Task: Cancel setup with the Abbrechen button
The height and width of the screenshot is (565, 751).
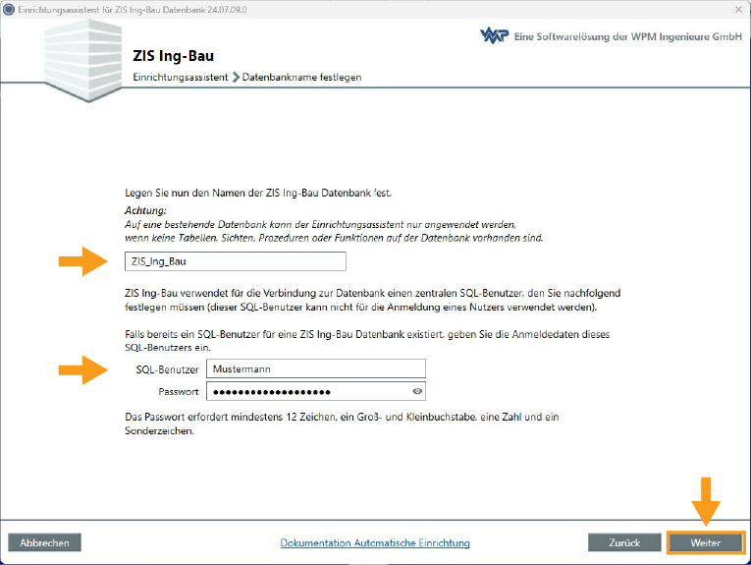Action: coord(44,542)
